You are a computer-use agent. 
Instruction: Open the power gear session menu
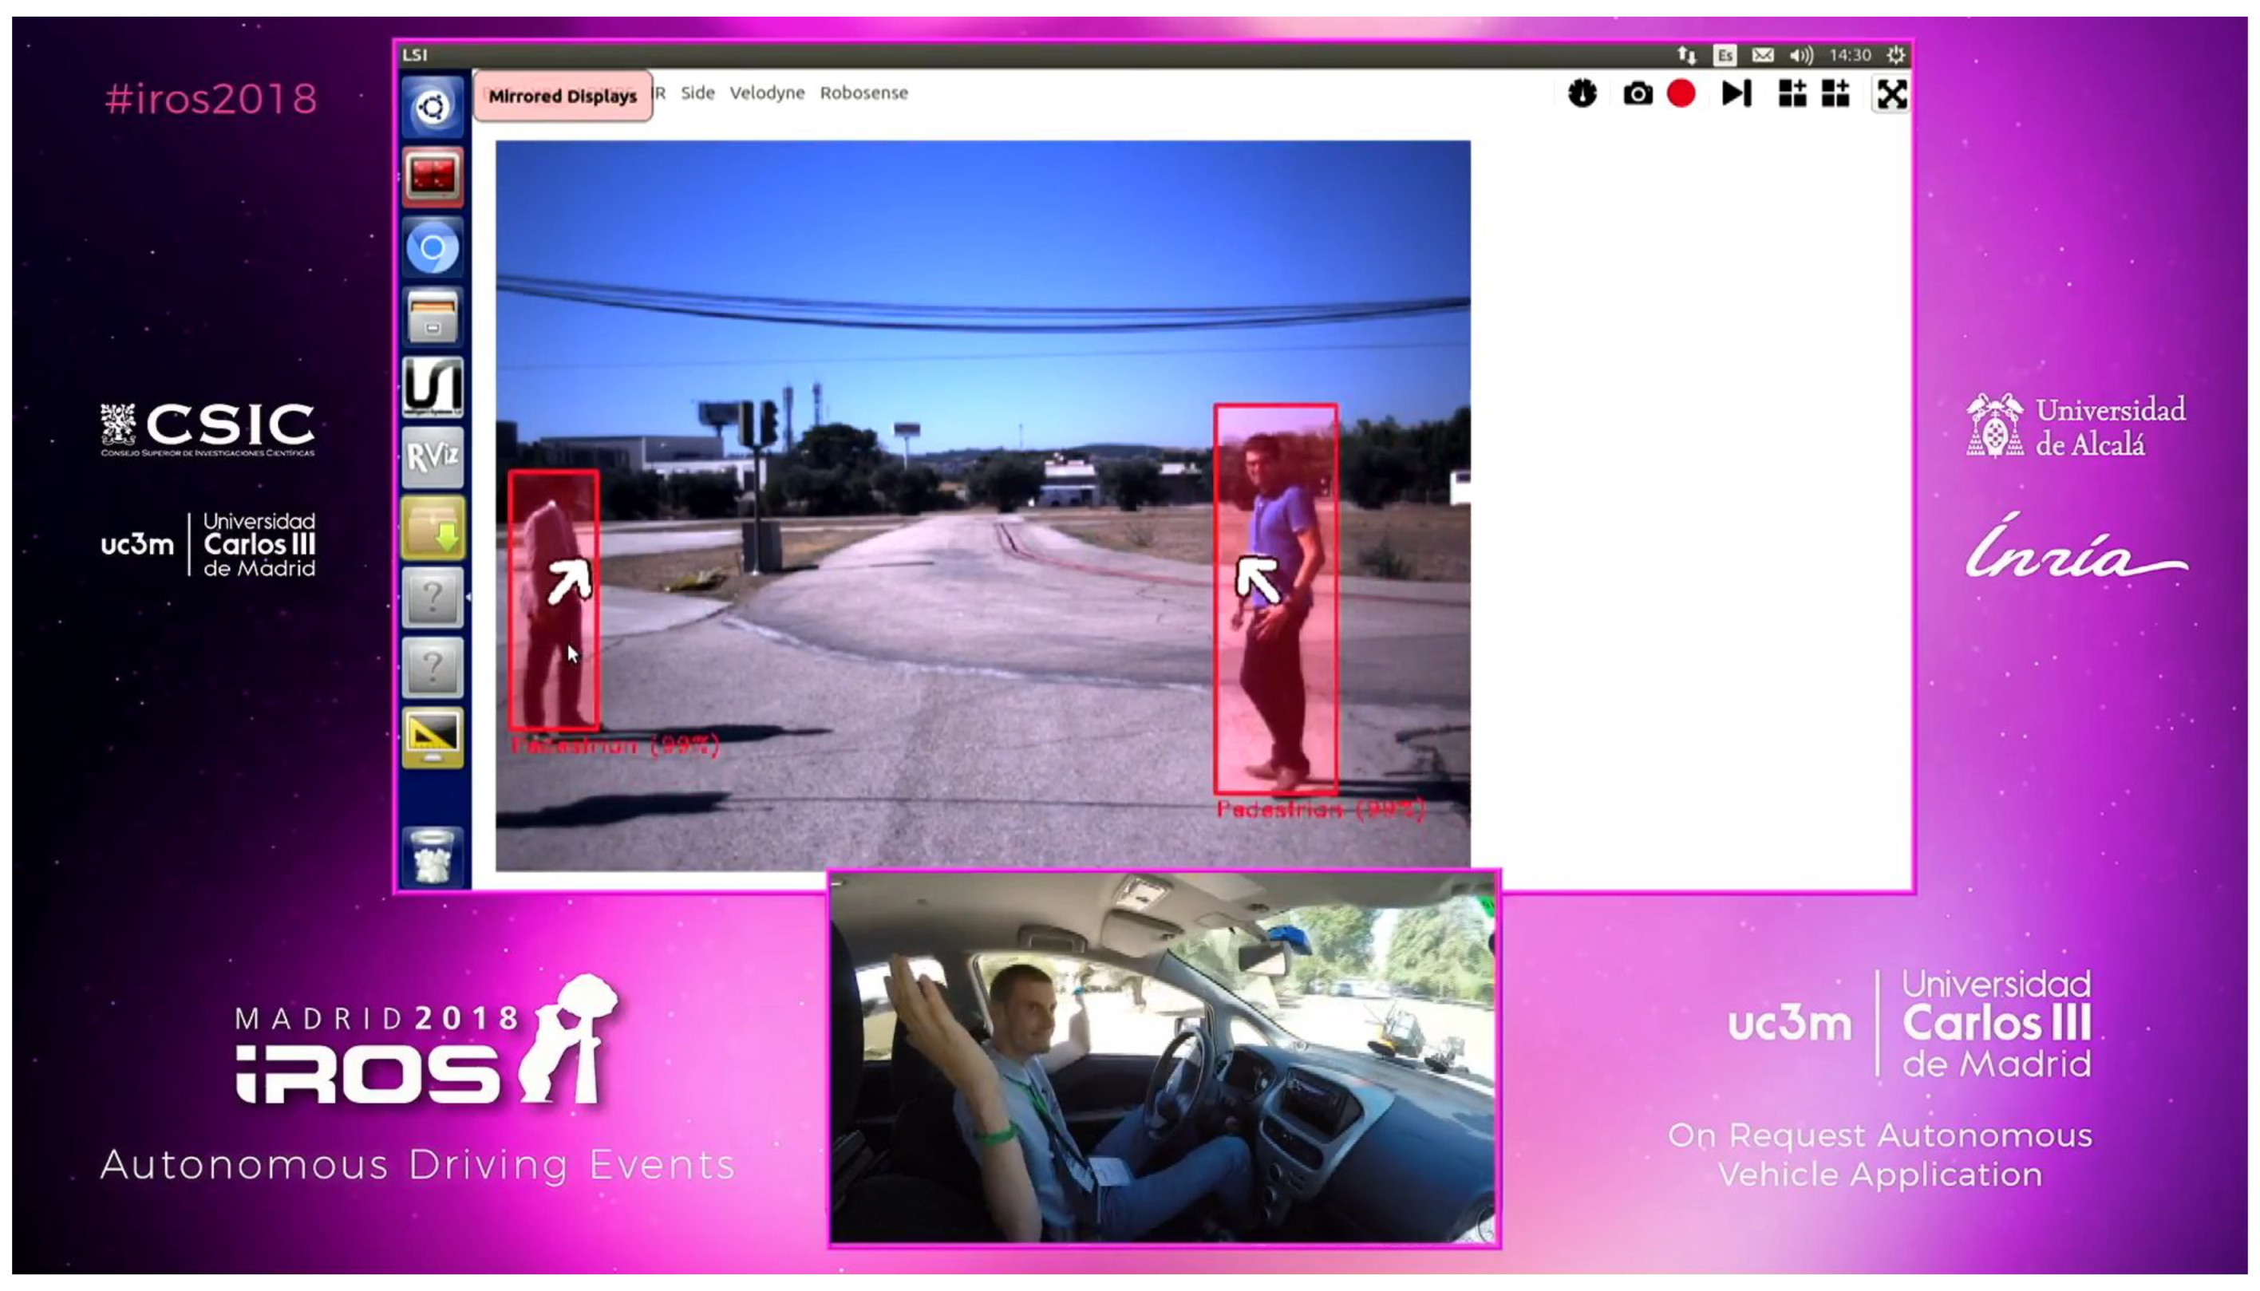point(1895,55)
